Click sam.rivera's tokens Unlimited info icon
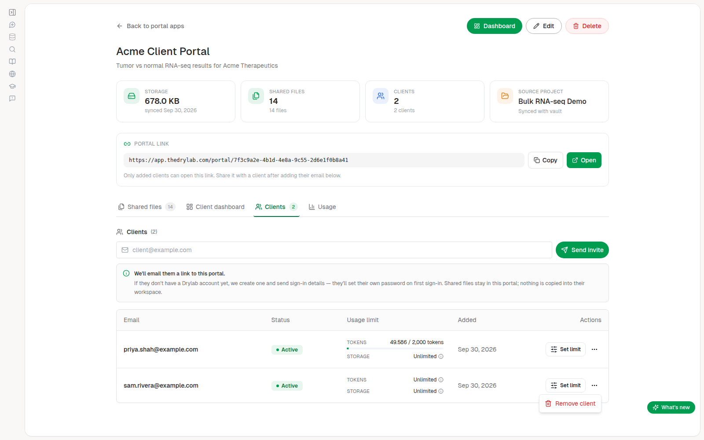 pyautogui.click(x=441, y=380)
